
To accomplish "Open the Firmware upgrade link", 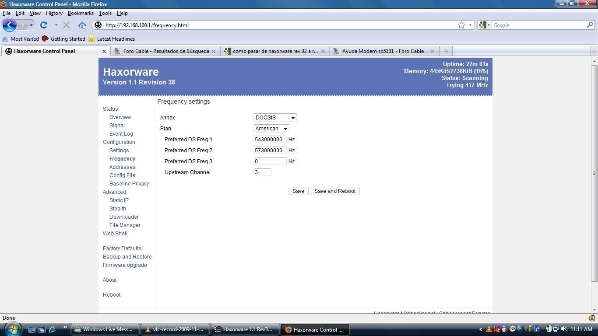I will [x=125, y=265].
